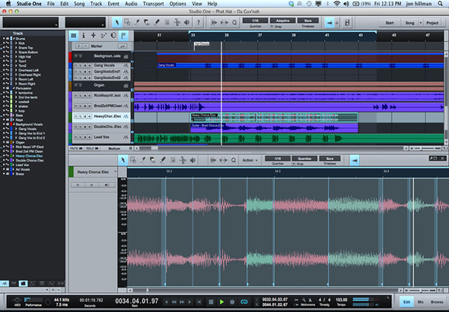Toggle autoscroll arrow in main toolbar
The image size is (449, 312).
click(330, 23)
